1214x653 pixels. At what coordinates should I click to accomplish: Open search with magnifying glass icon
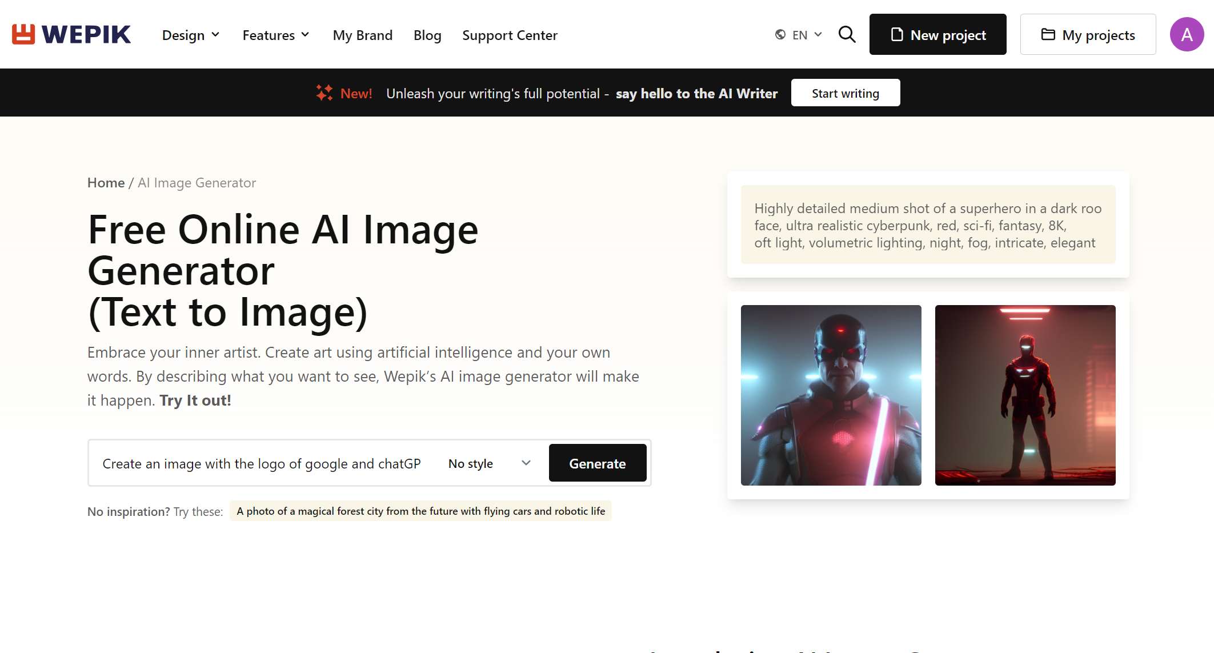[847, 35]
